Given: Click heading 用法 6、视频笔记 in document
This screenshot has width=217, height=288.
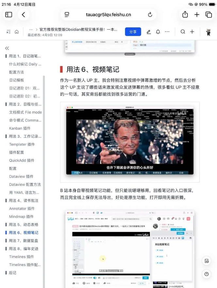Looking at the screenshot, I should coord(93,69).
